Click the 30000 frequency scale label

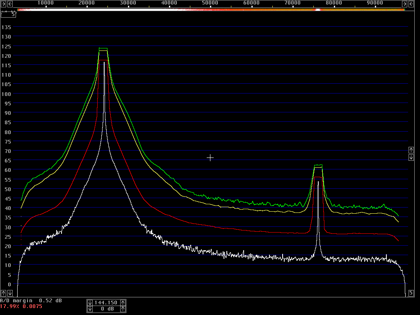128,3
